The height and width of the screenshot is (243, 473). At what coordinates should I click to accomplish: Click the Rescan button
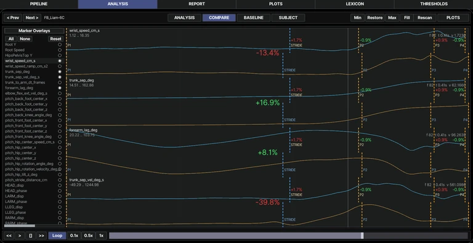(425, 18)
